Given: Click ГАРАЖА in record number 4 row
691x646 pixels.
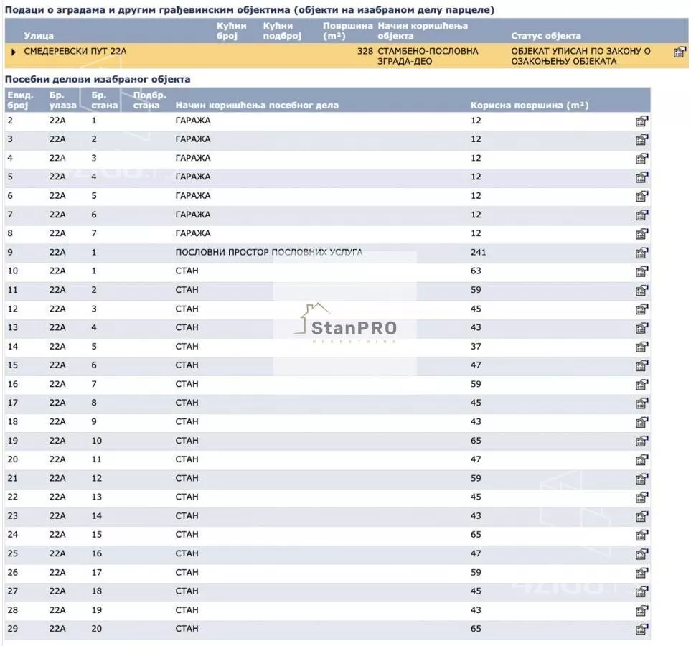Looking at the screenshot, I should pos(193,158).
